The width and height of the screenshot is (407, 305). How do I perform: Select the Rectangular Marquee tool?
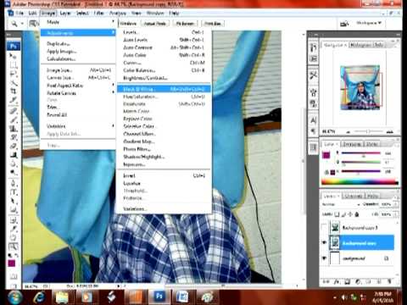[x=13, y=65]
